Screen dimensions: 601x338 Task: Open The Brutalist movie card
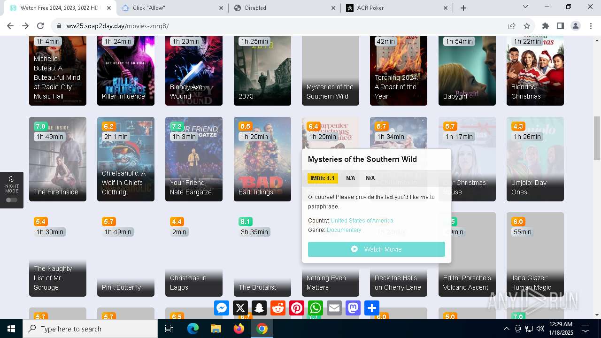click(x=262, y=254)
